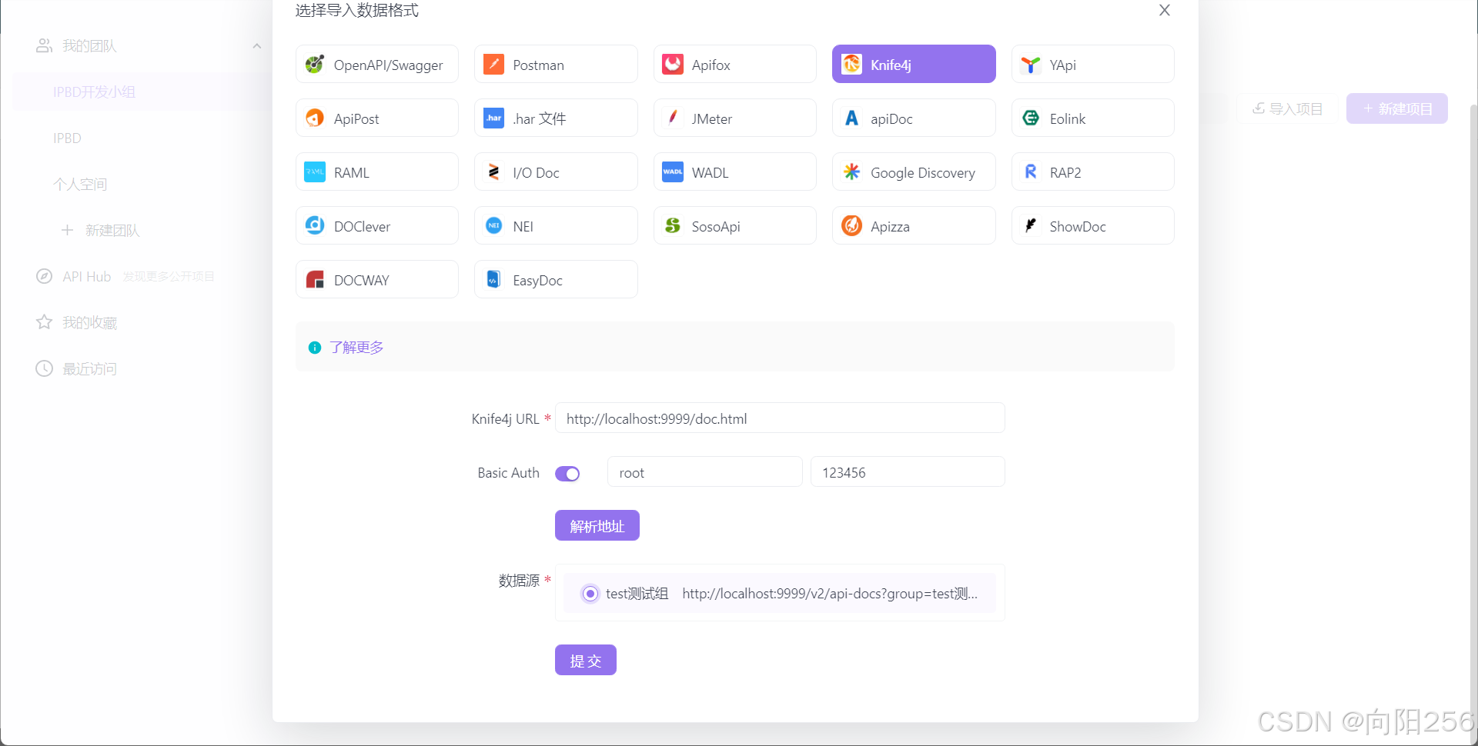Toggle the Basic Auth switch off
This screenshot has width=1478, height=746.
click(x=567, y=474)
